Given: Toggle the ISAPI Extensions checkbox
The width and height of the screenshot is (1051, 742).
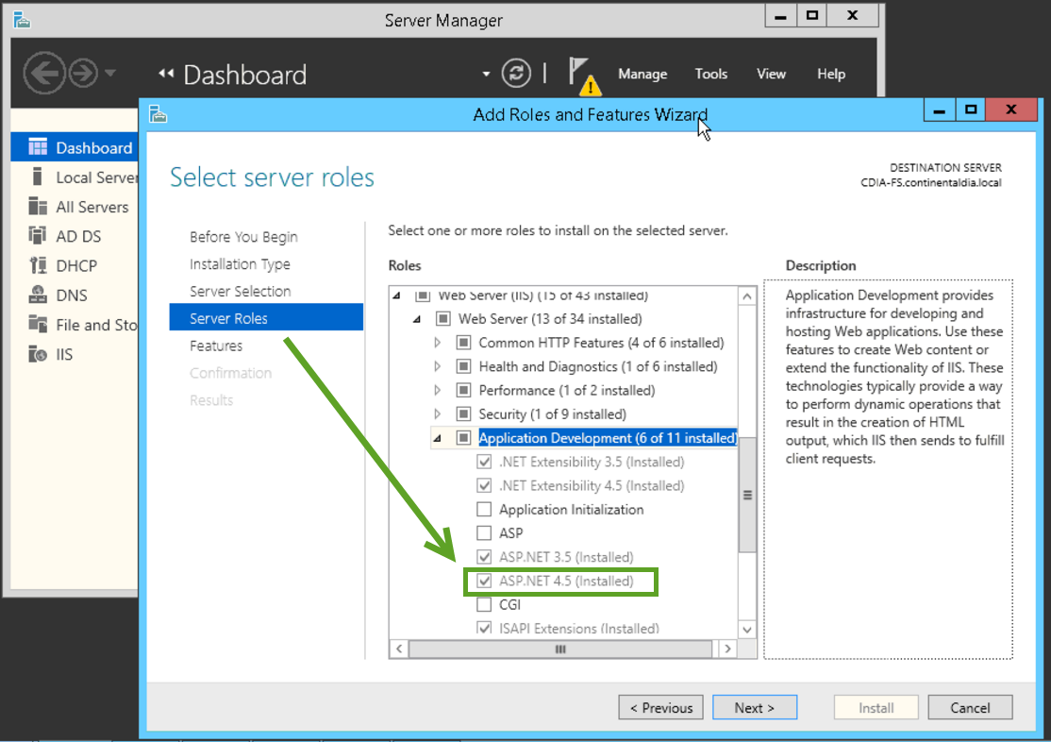Looking at the screenshot, I should [x=484, y=629].
